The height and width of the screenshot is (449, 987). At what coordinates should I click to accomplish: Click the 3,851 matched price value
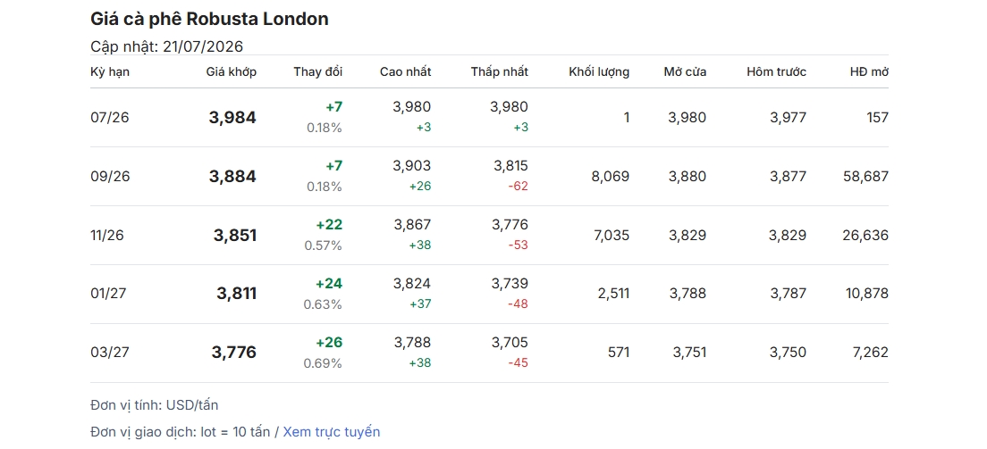(x=235, y=236)
